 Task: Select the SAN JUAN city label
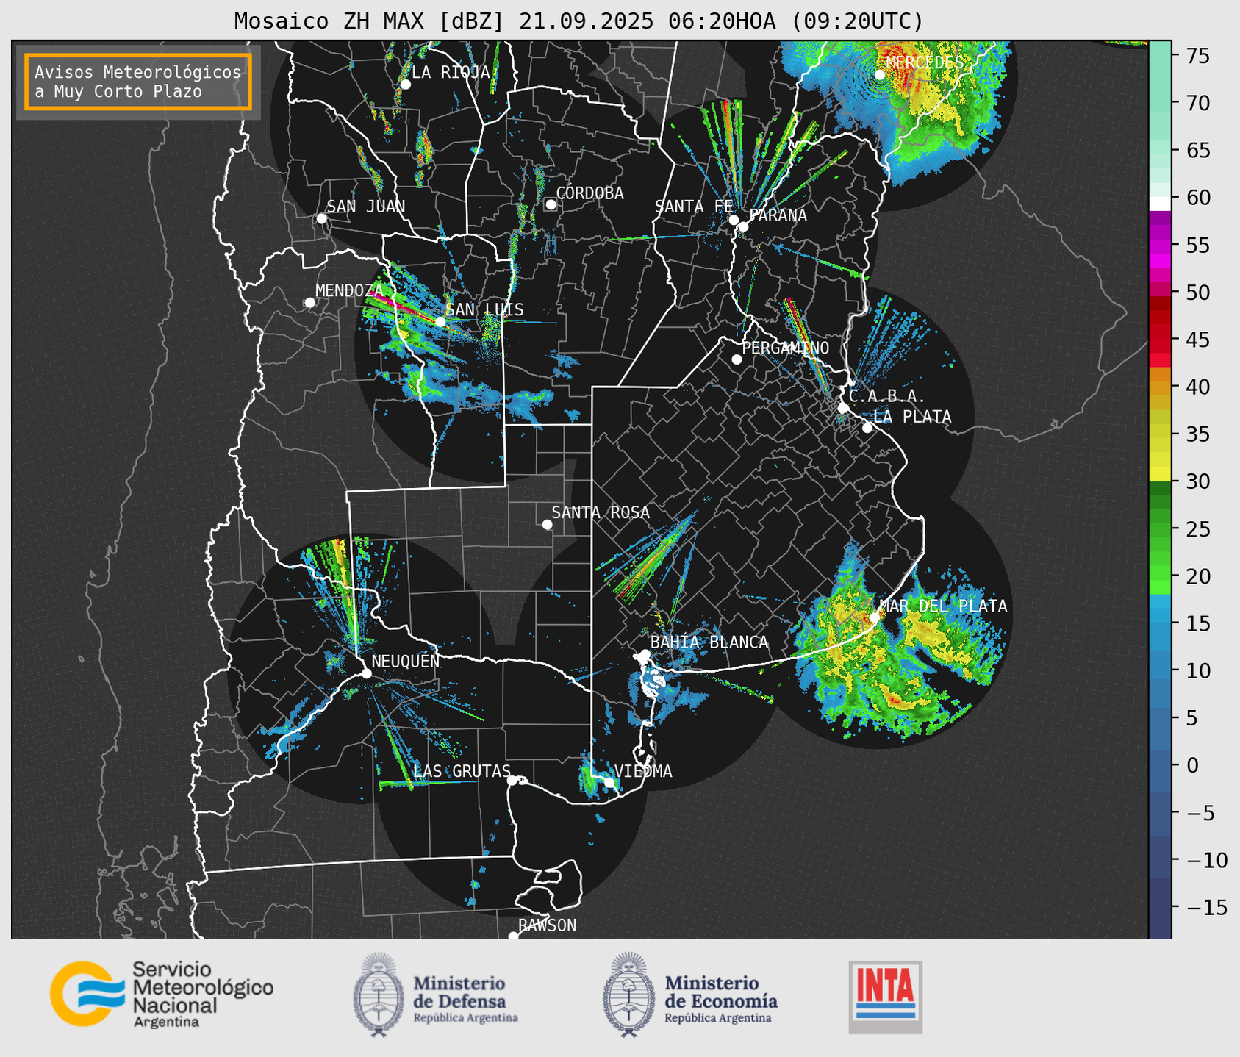tap(366, 207)
